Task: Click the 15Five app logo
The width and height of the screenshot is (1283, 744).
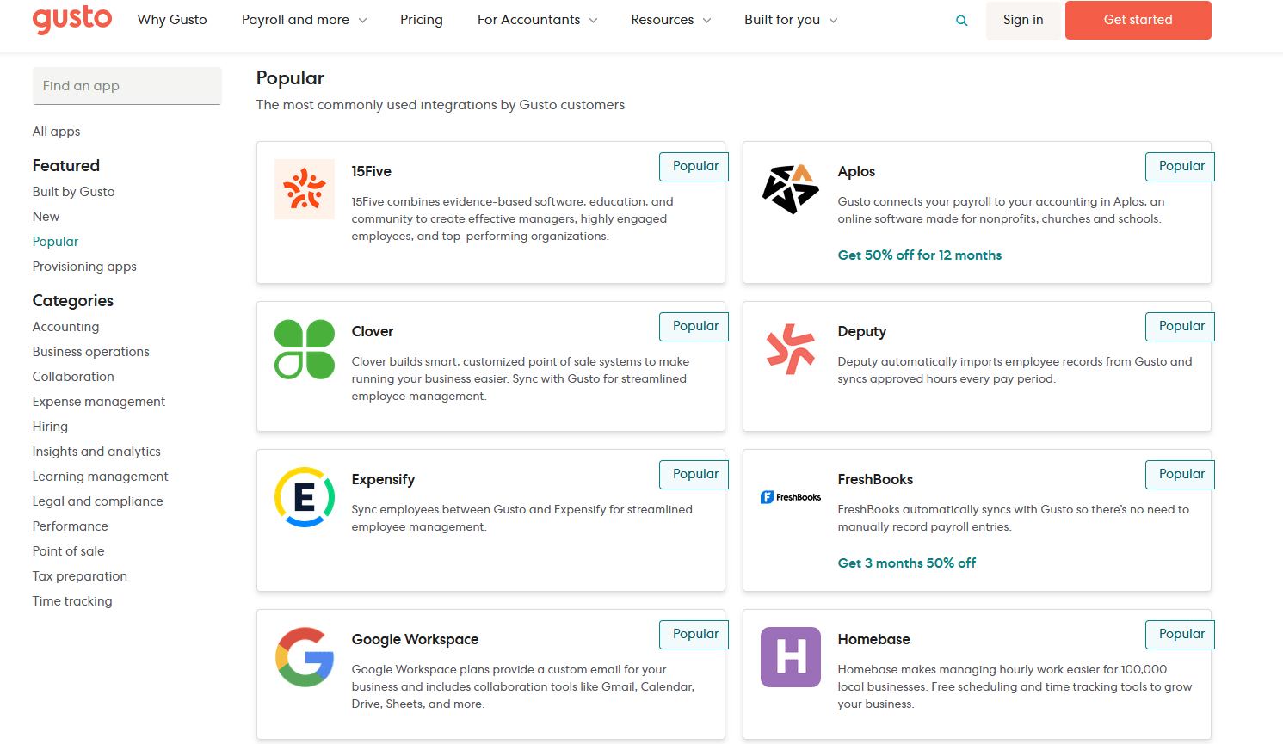Action: [305, 189]
